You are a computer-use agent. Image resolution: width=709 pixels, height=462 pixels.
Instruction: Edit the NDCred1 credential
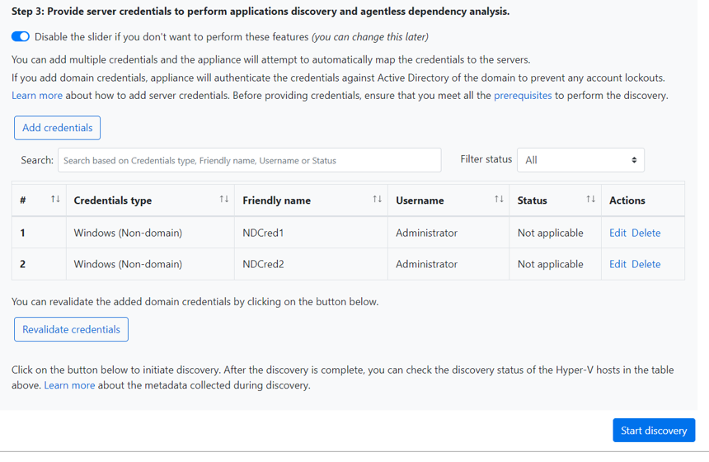tap(617, 233)
